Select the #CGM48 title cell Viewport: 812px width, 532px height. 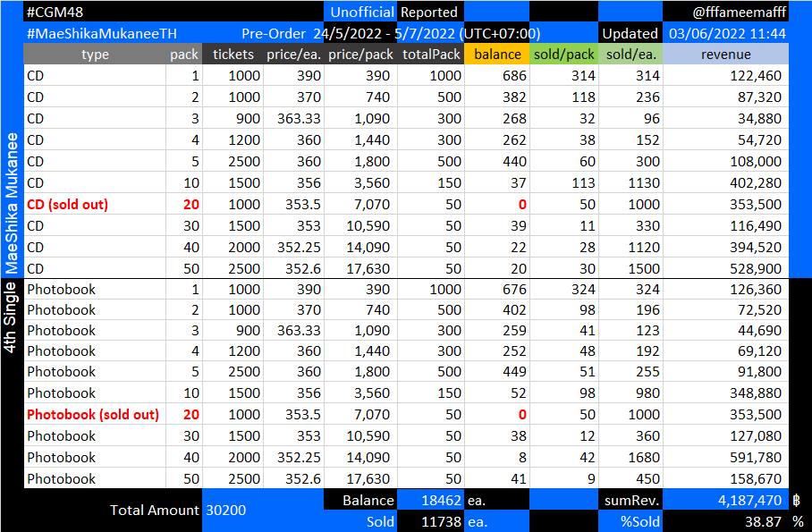173,12
